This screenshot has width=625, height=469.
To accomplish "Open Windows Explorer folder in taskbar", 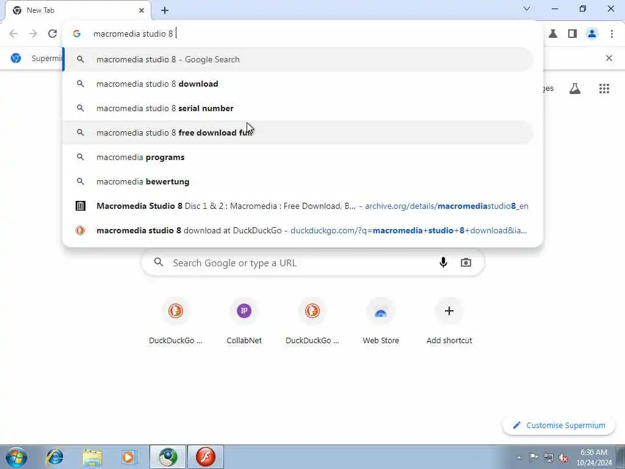I will tap(93, 457).
